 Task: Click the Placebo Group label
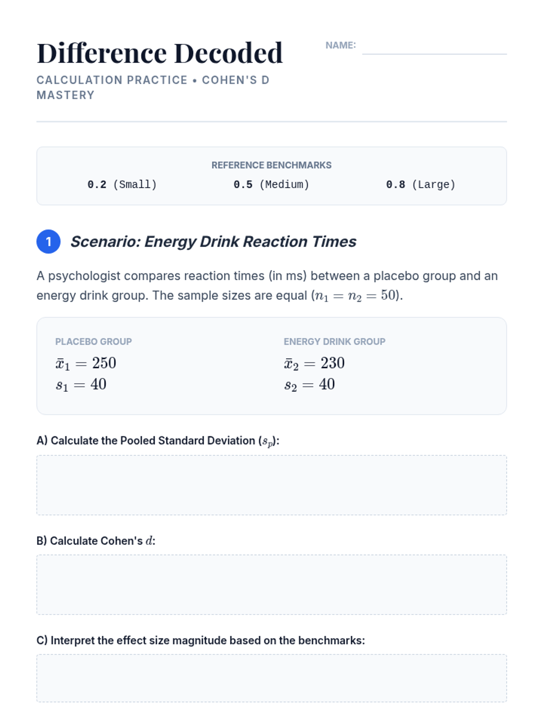tap(93, 342)
